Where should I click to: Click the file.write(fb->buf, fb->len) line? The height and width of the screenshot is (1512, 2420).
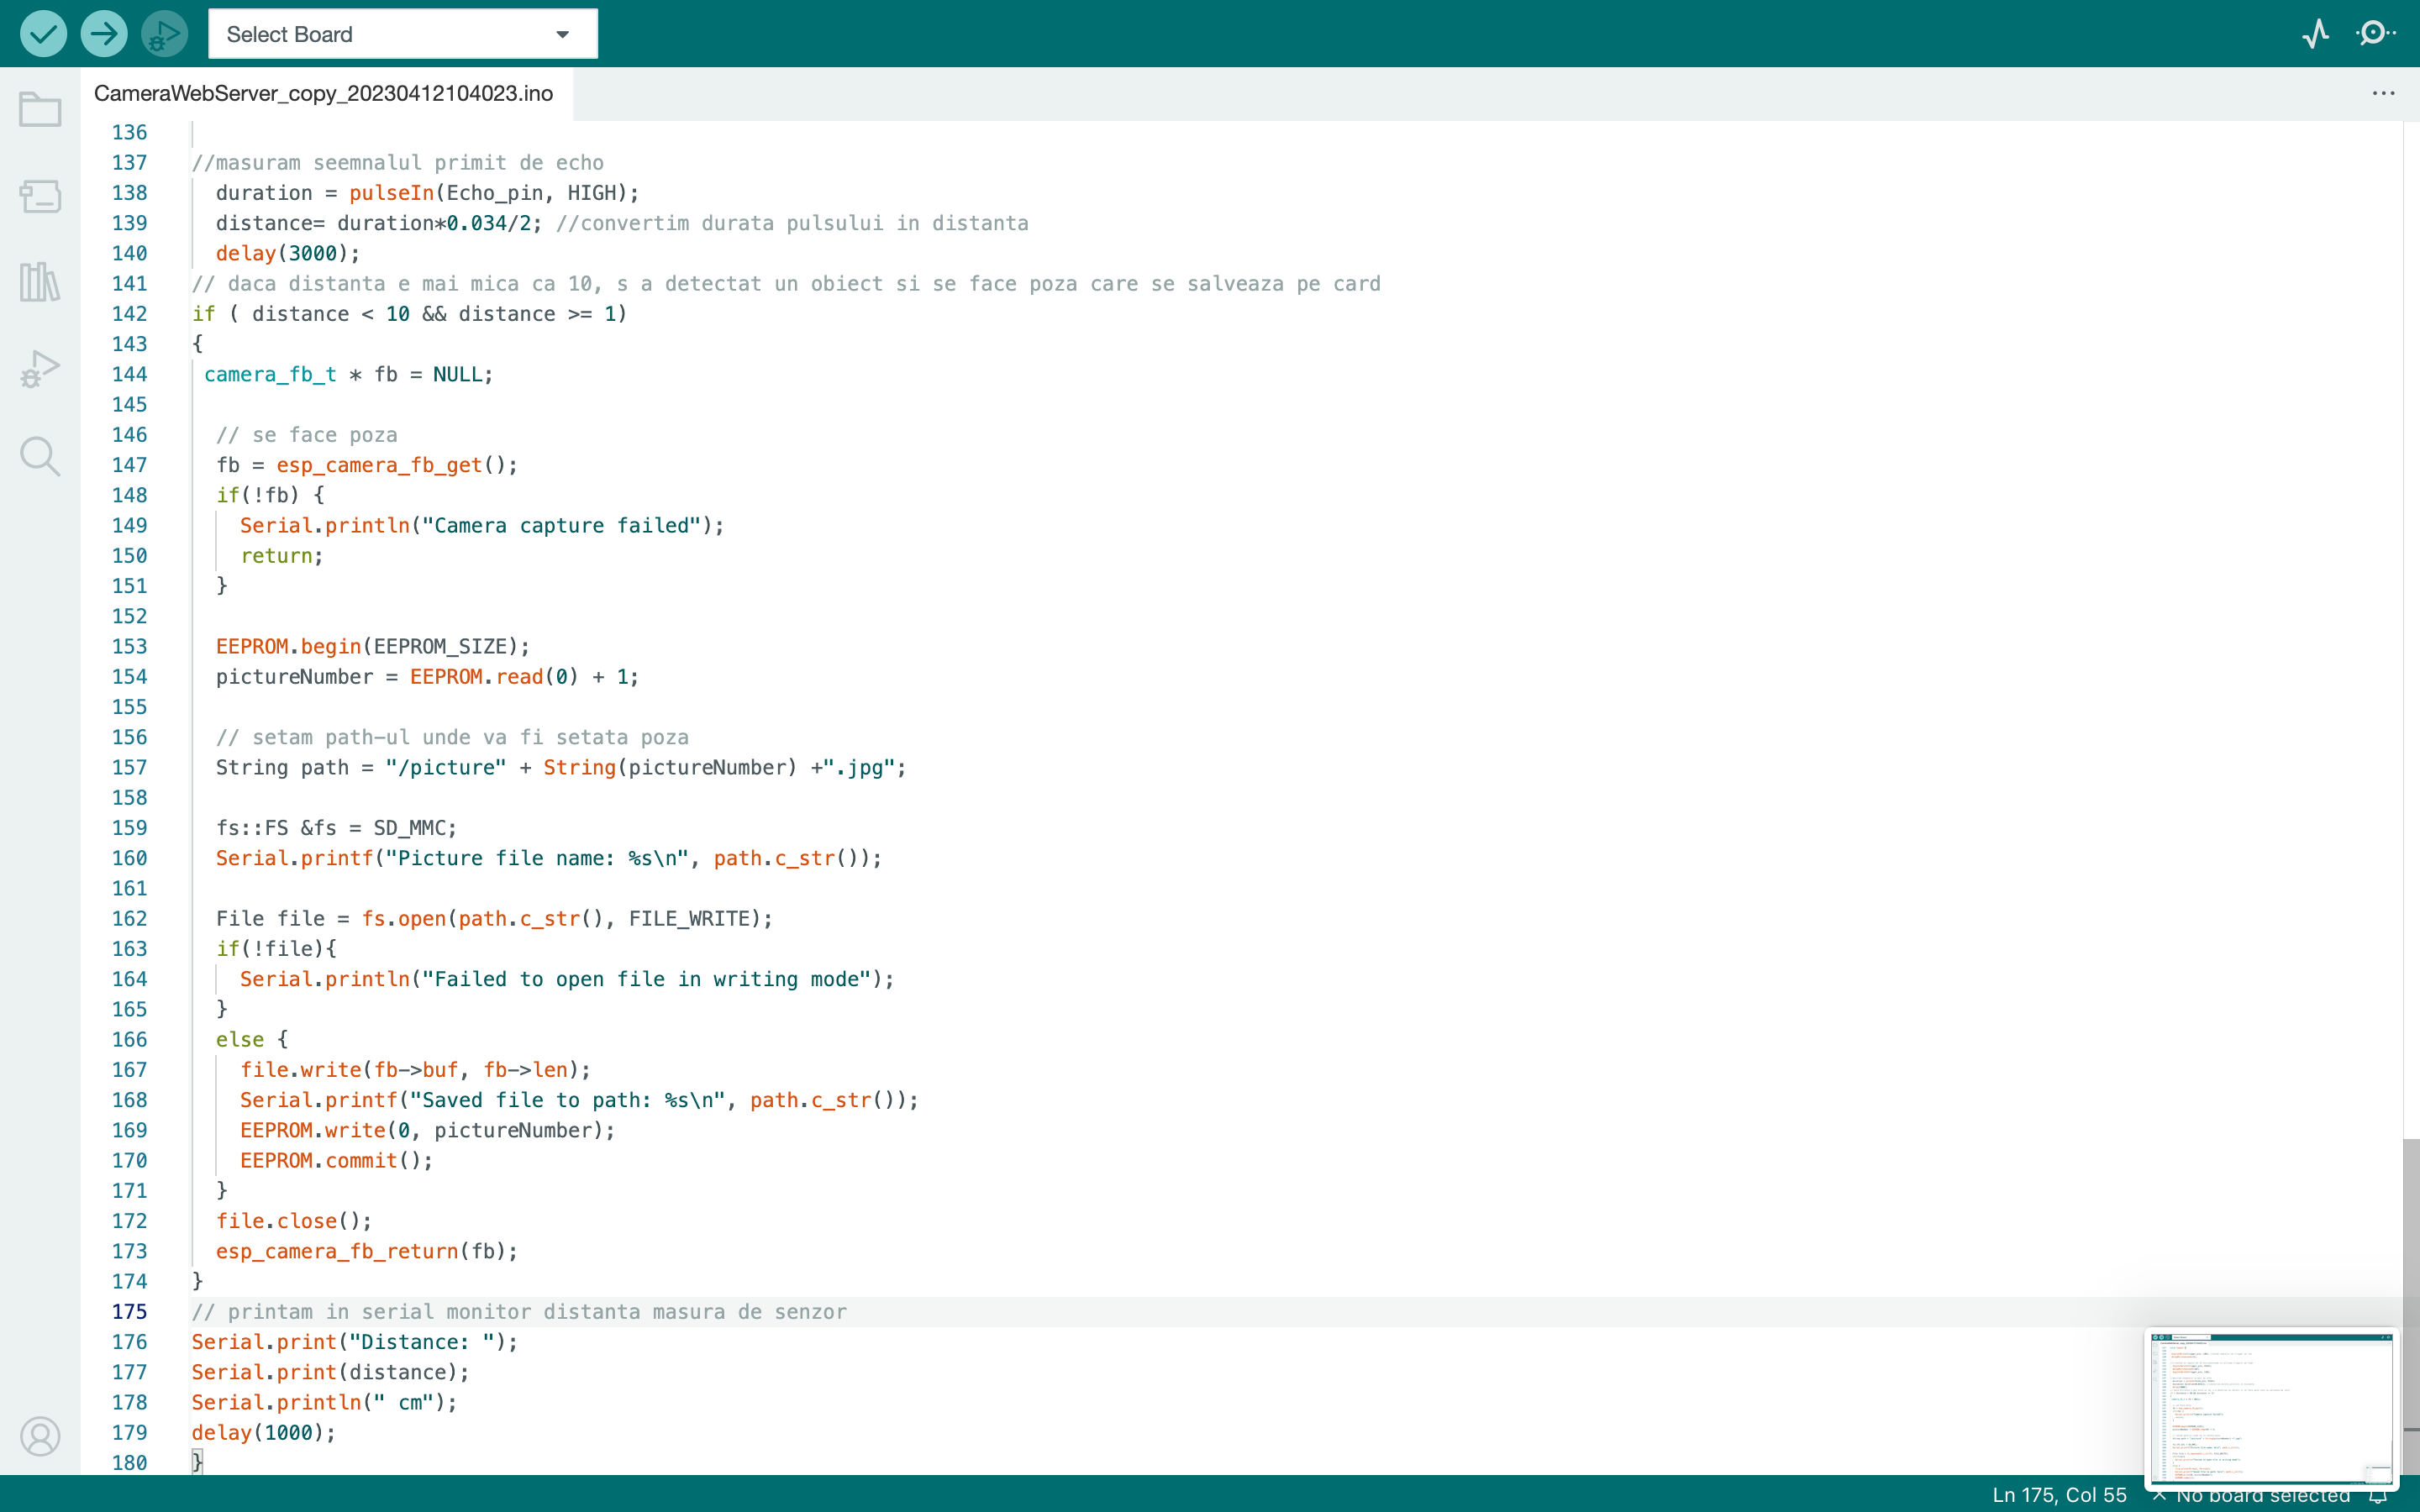pos(415,1070)
